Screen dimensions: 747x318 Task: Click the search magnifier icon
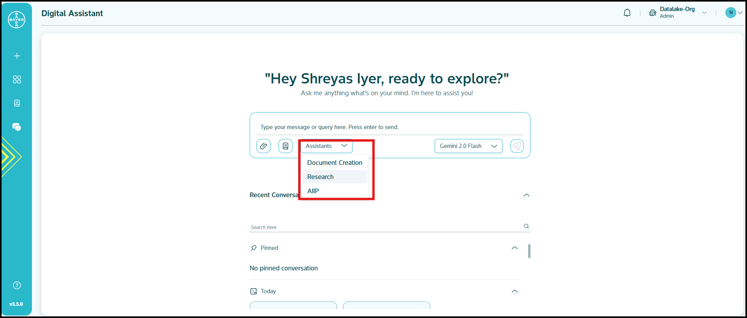[526, 226]
